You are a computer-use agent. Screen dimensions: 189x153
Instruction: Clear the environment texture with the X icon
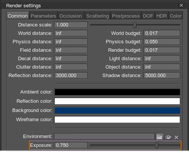point(176,138)
